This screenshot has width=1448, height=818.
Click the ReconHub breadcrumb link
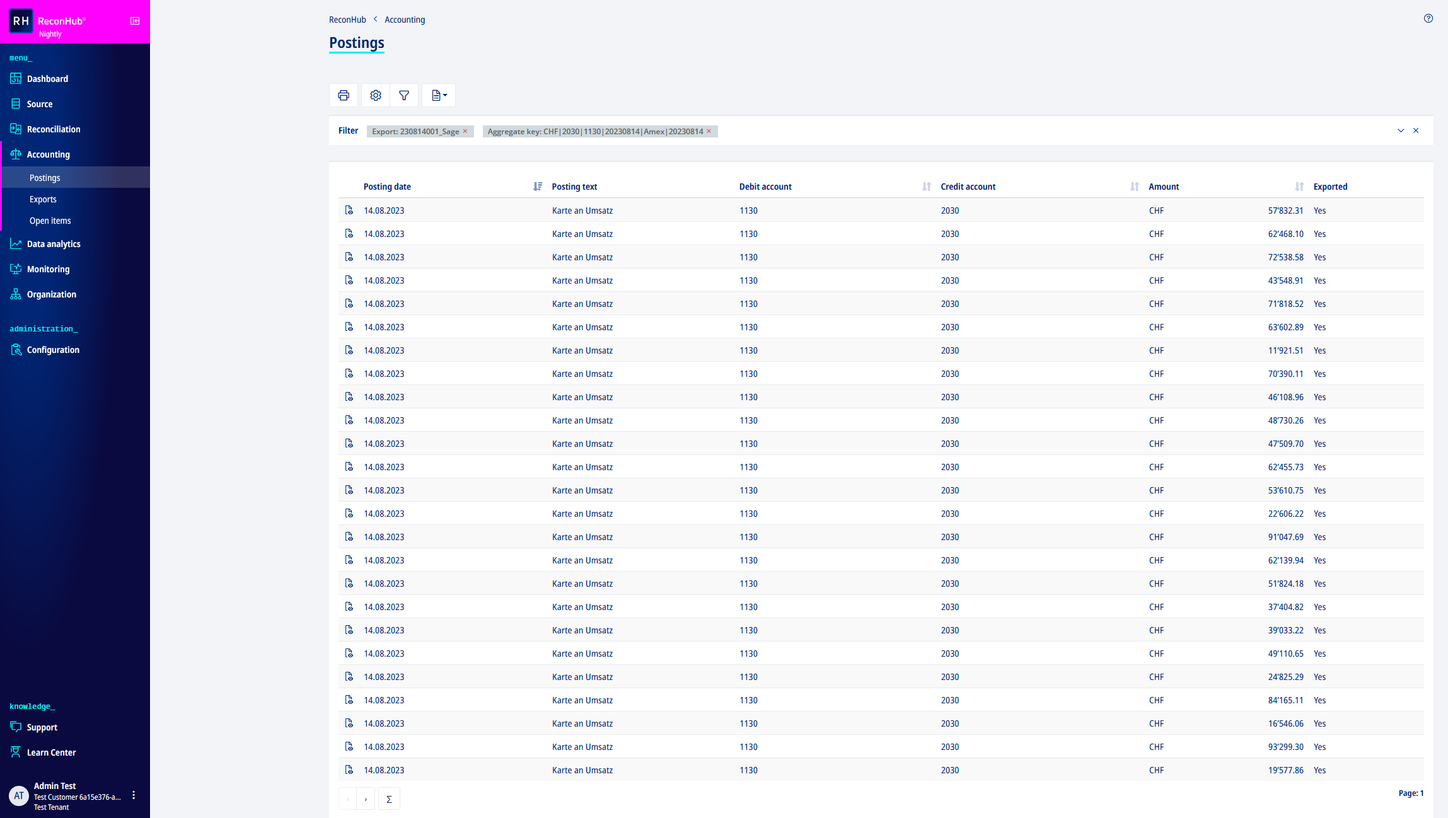click(347, 20)
